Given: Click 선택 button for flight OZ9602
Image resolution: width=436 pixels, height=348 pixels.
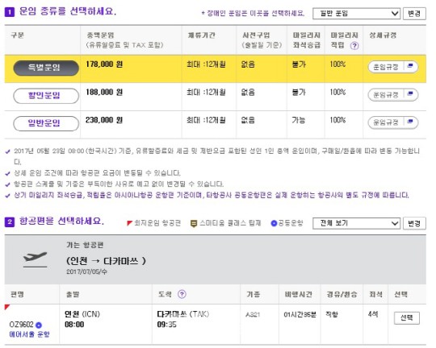Looking at the screenshot, I should click(406, 317).
